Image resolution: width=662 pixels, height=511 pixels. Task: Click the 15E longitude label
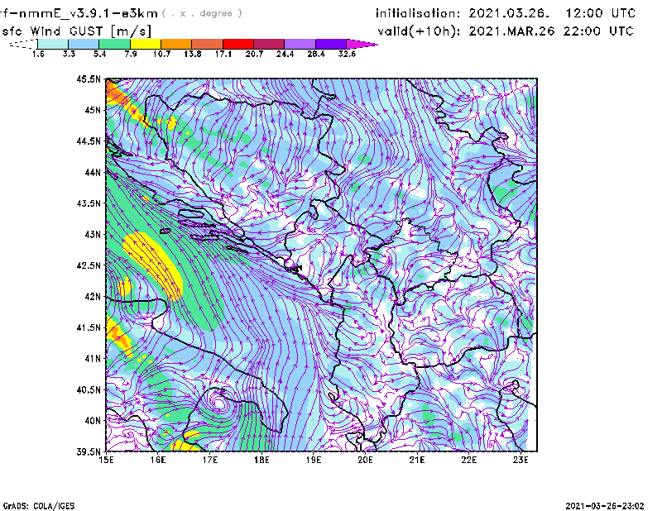(x=106, y=460)
